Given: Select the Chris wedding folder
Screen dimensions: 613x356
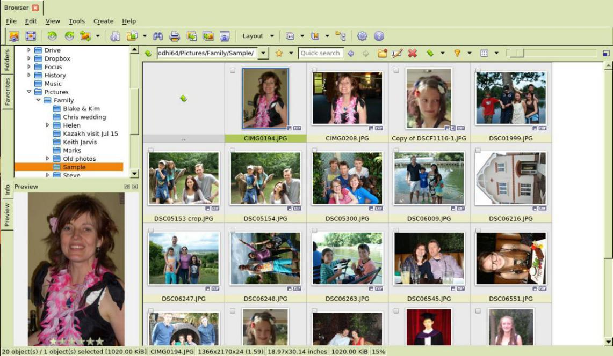Looking at the screenshot, I should coord(84,117).
